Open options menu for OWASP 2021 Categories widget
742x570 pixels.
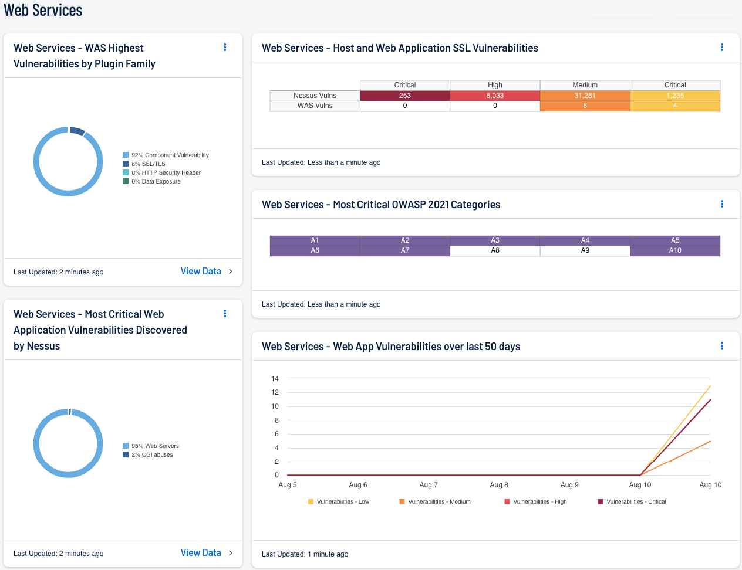click(x=722, y=204)
